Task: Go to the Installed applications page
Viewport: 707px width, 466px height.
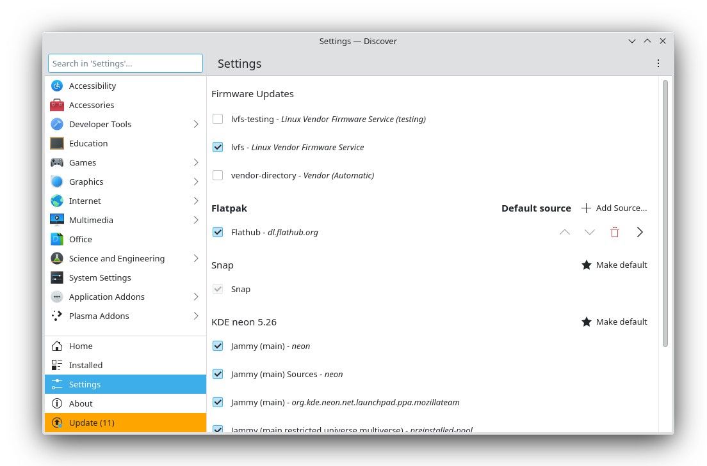Action: pos(126,365)
